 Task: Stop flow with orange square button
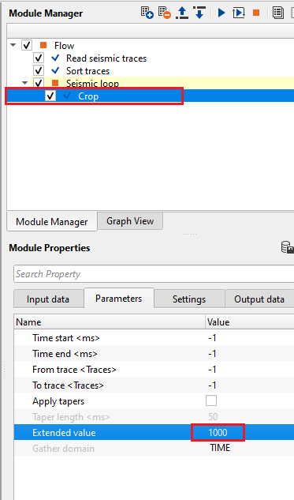(256, 13)
